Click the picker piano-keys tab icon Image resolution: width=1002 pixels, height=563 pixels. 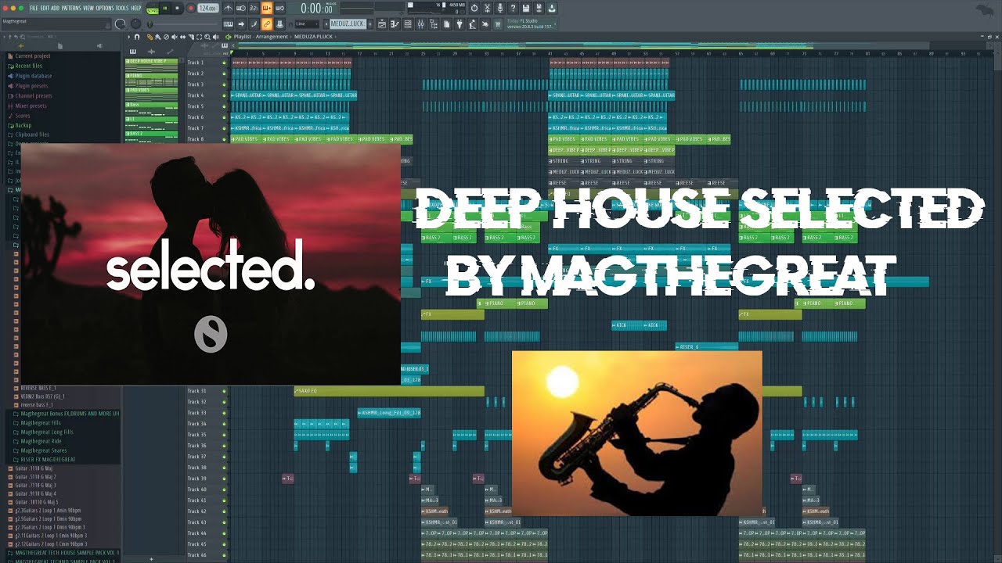[133, 52]
